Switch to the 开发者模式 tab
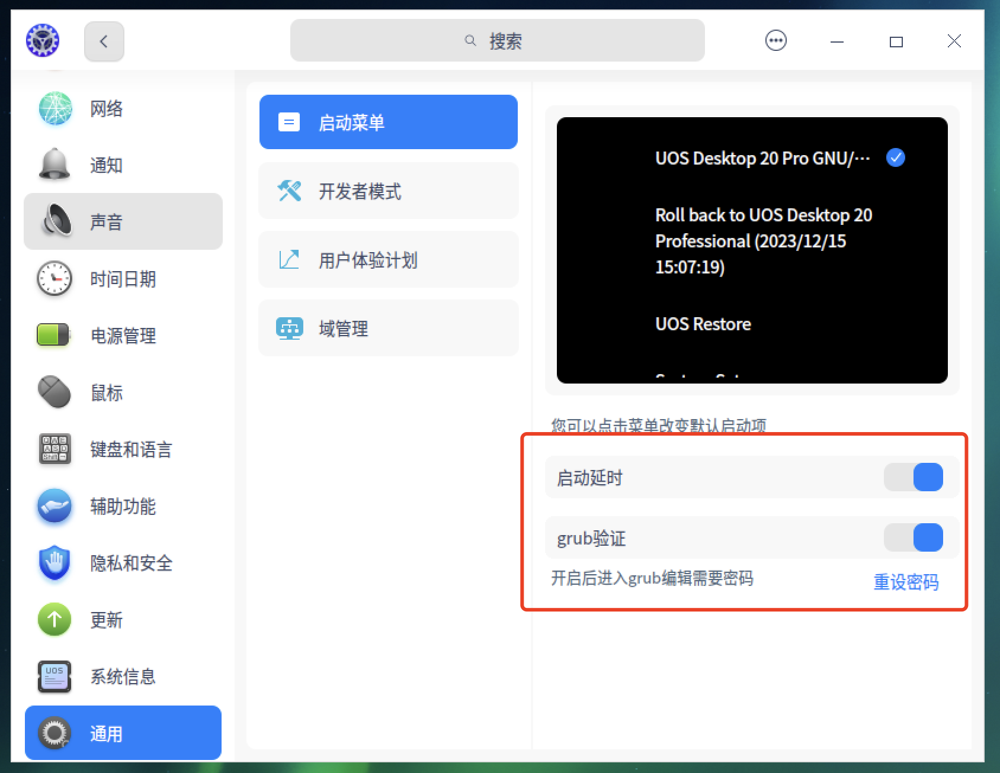The height and width of the screenshot is (773, 1000). click(x=389, y=191)
